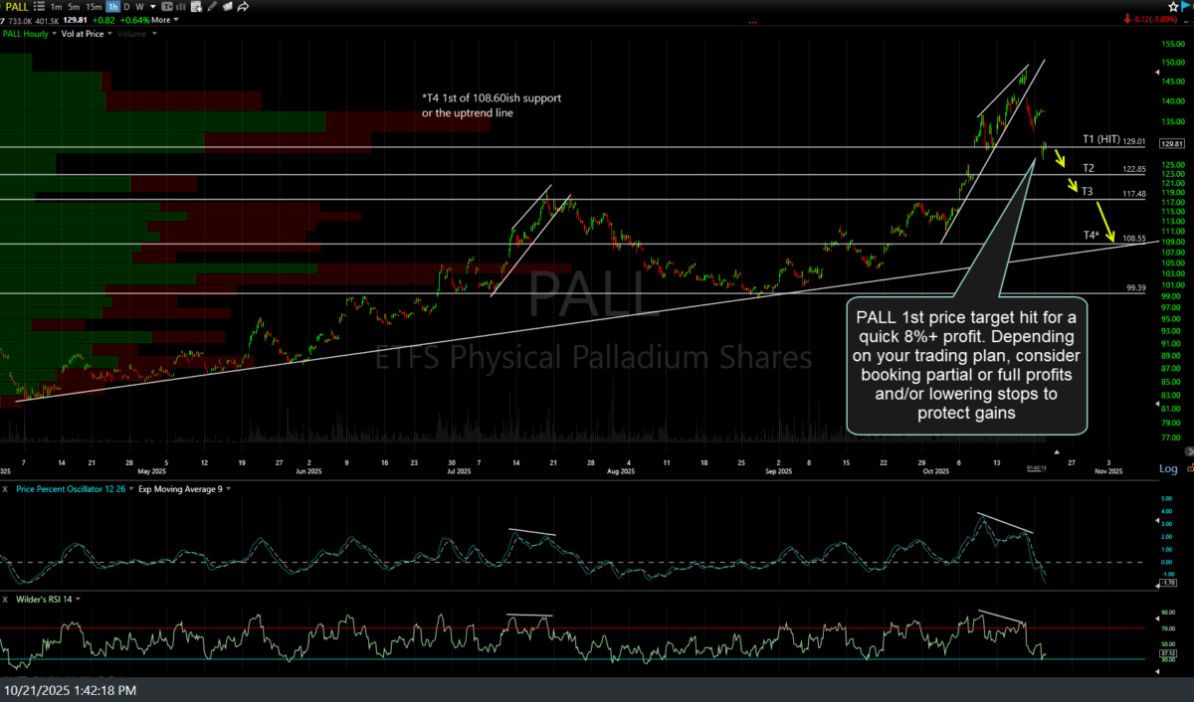Open the More dropdown in quote line

pos(165,20)
